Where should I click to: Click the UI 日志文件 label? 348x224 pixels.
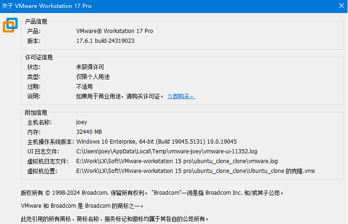click(43, 152)
